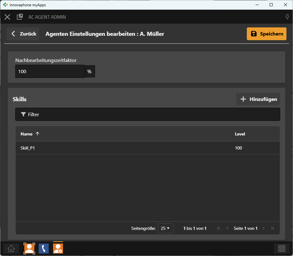The width and height of the screenshot is (293, 256).
Task: Open the blue phone app icon
Action: tap(44, 249)
